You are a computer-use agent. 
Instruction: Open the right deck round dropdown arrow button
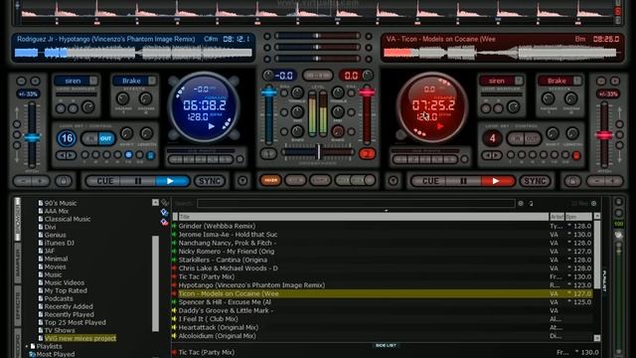(394, 181)
